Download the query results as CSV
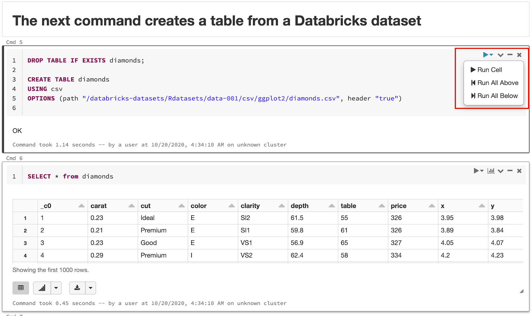Viewport: 532px width, 316px height. click(77, 288)
